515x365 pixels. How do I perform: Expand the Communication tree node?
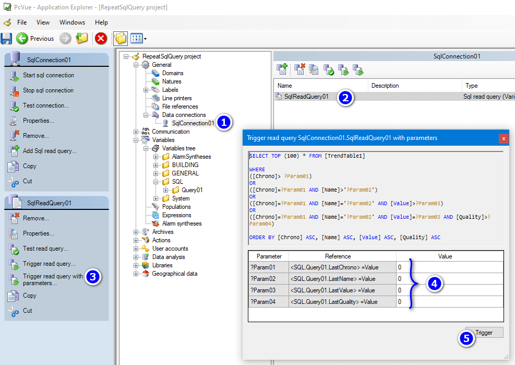136,132
